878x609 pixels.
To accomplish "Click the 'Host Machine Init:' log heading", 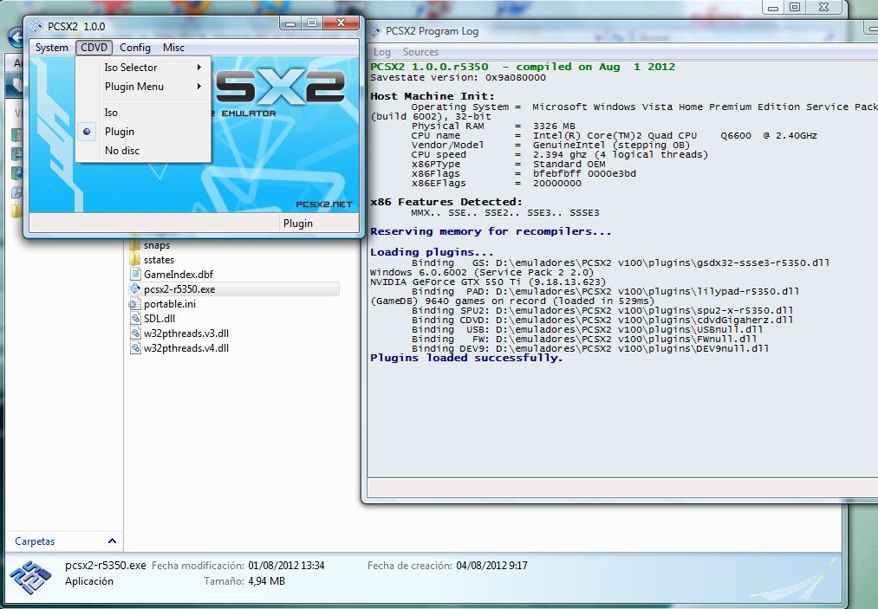I will [x=432, y=96].
